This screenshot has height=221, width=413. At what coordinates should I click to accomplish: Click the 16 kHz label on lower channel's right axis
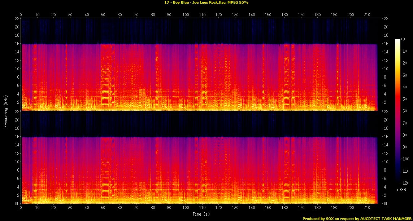(x=386, y=137)
